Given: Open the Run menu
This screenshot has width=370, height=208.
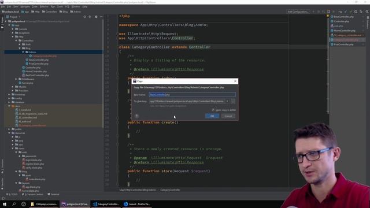Looking at the screenshot, I should click(53, 6).
